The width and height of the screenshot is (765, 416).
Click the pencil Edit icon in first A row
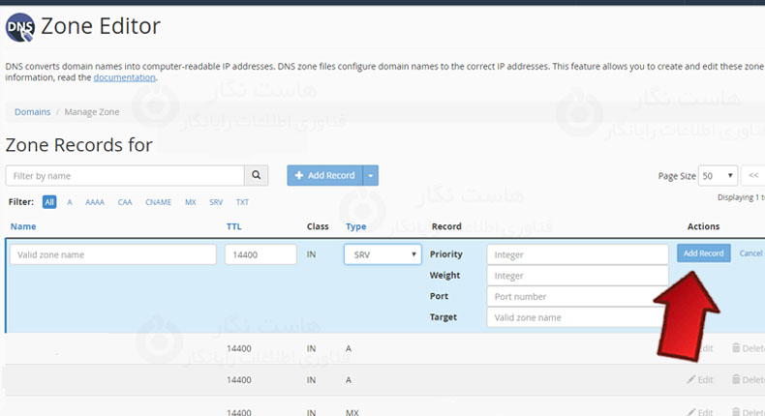pos(690,348)
